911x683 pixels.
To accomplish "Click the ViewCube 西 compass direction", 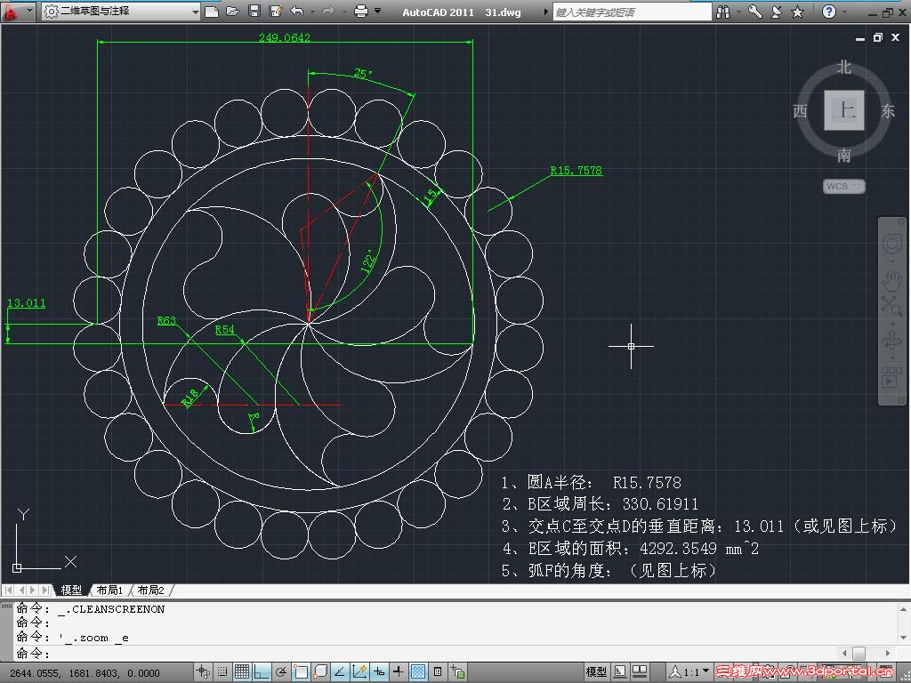I will point(800,110).
